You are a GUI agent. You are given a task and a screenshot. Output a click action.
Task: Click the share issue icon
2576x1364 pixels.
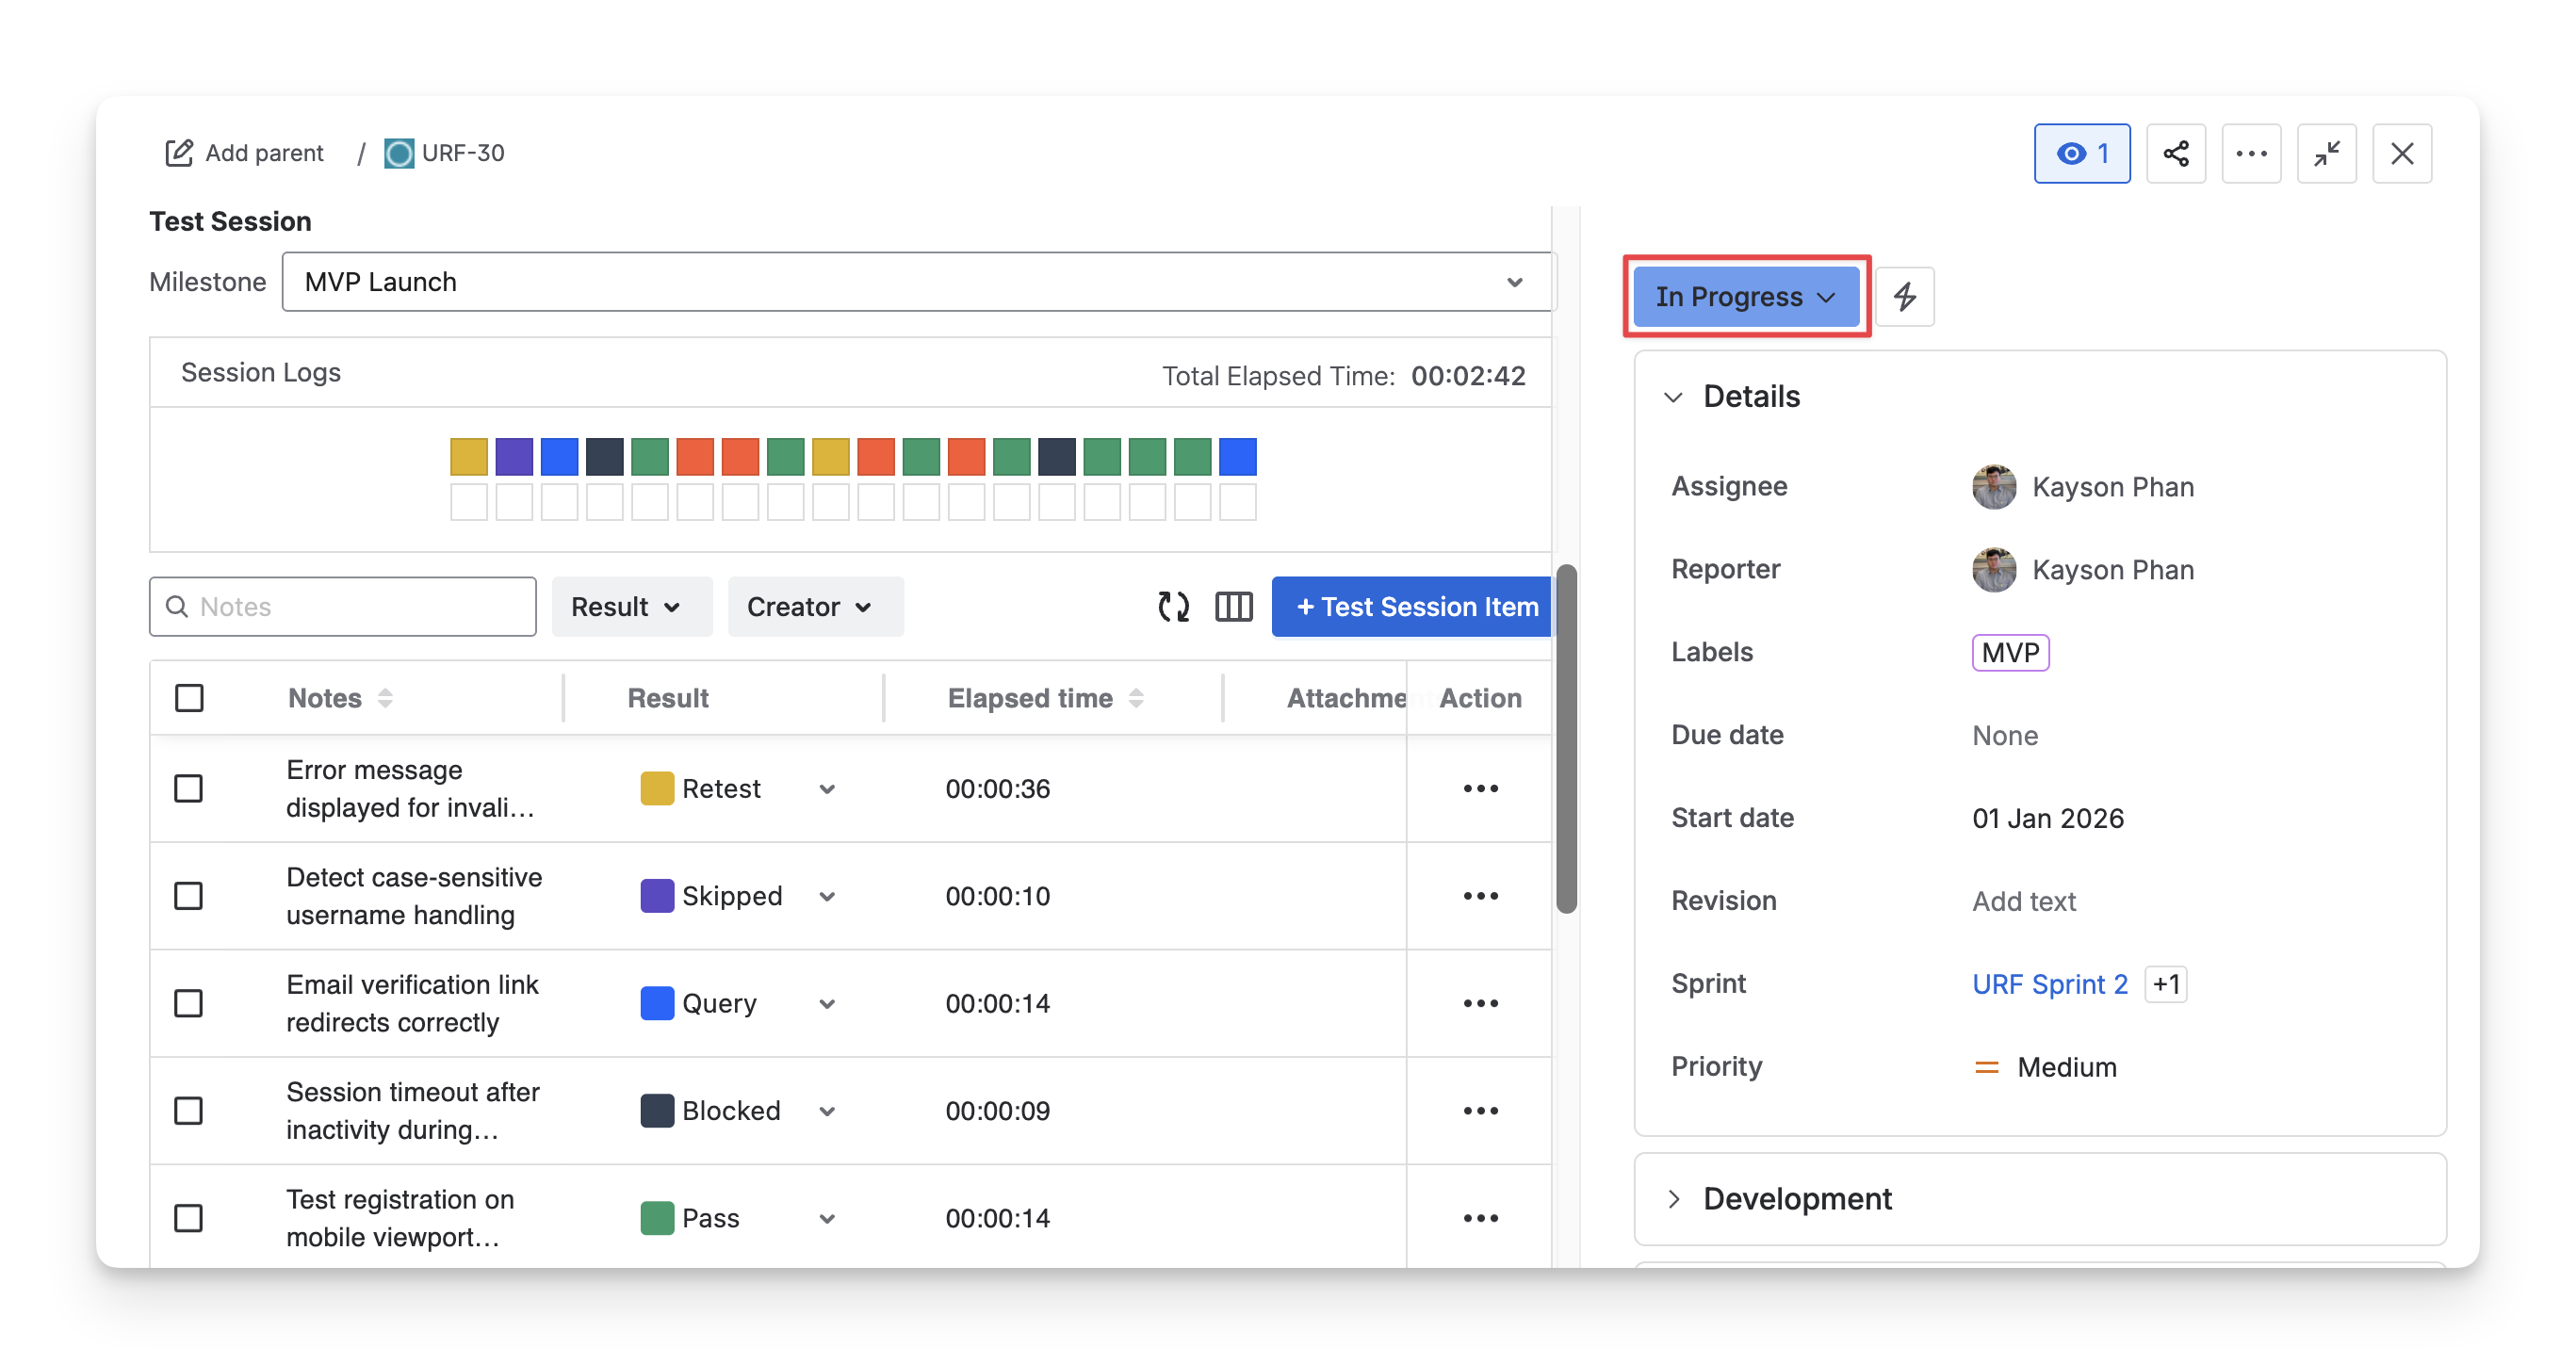click(x=2175, y=153)
